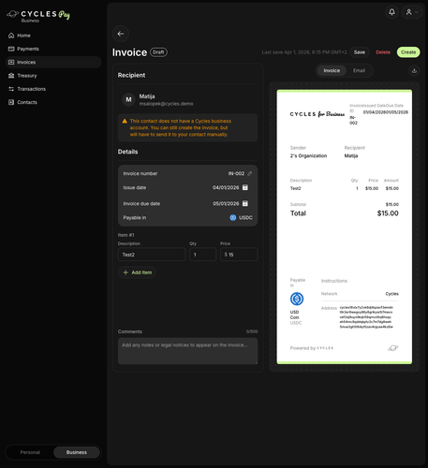Click the 04/01/2026 issue date value

[x=226, y=187]
